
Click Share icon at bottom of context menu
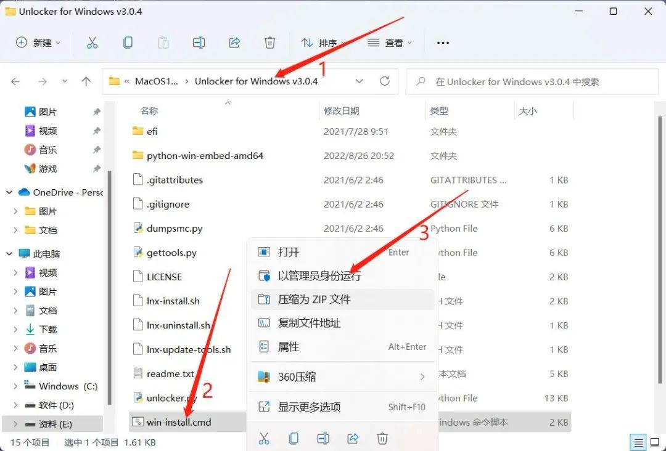353,438
